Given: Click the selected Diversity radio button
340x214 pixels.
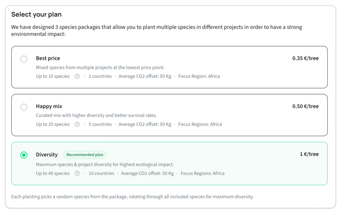Looking at the screenshot, I should click(x=24, y=155).
